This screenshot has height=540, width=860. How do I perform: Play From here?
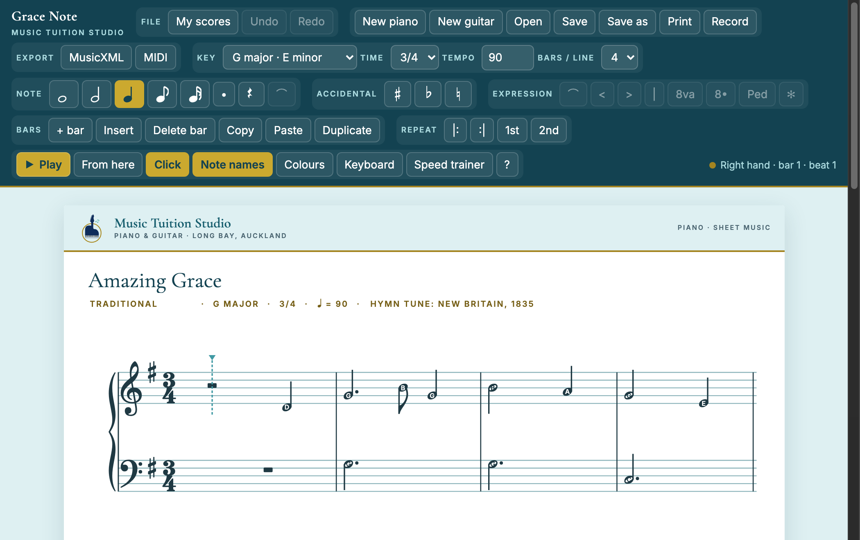(108, 164)
